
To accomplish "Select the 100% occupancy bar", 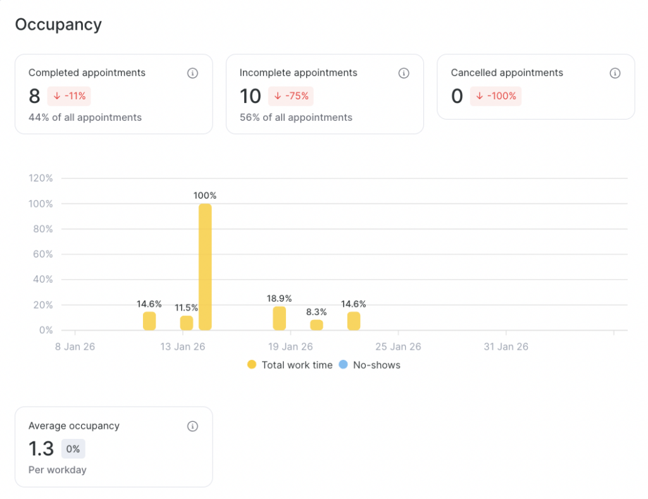I will coord(205,267).
